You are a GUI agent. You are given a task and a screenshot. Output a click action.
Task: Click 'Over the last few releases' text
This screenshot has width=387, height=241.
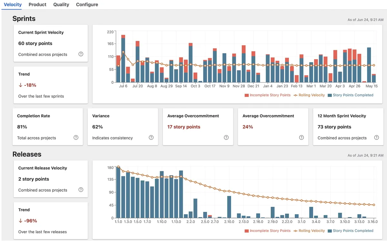point(42,232)
